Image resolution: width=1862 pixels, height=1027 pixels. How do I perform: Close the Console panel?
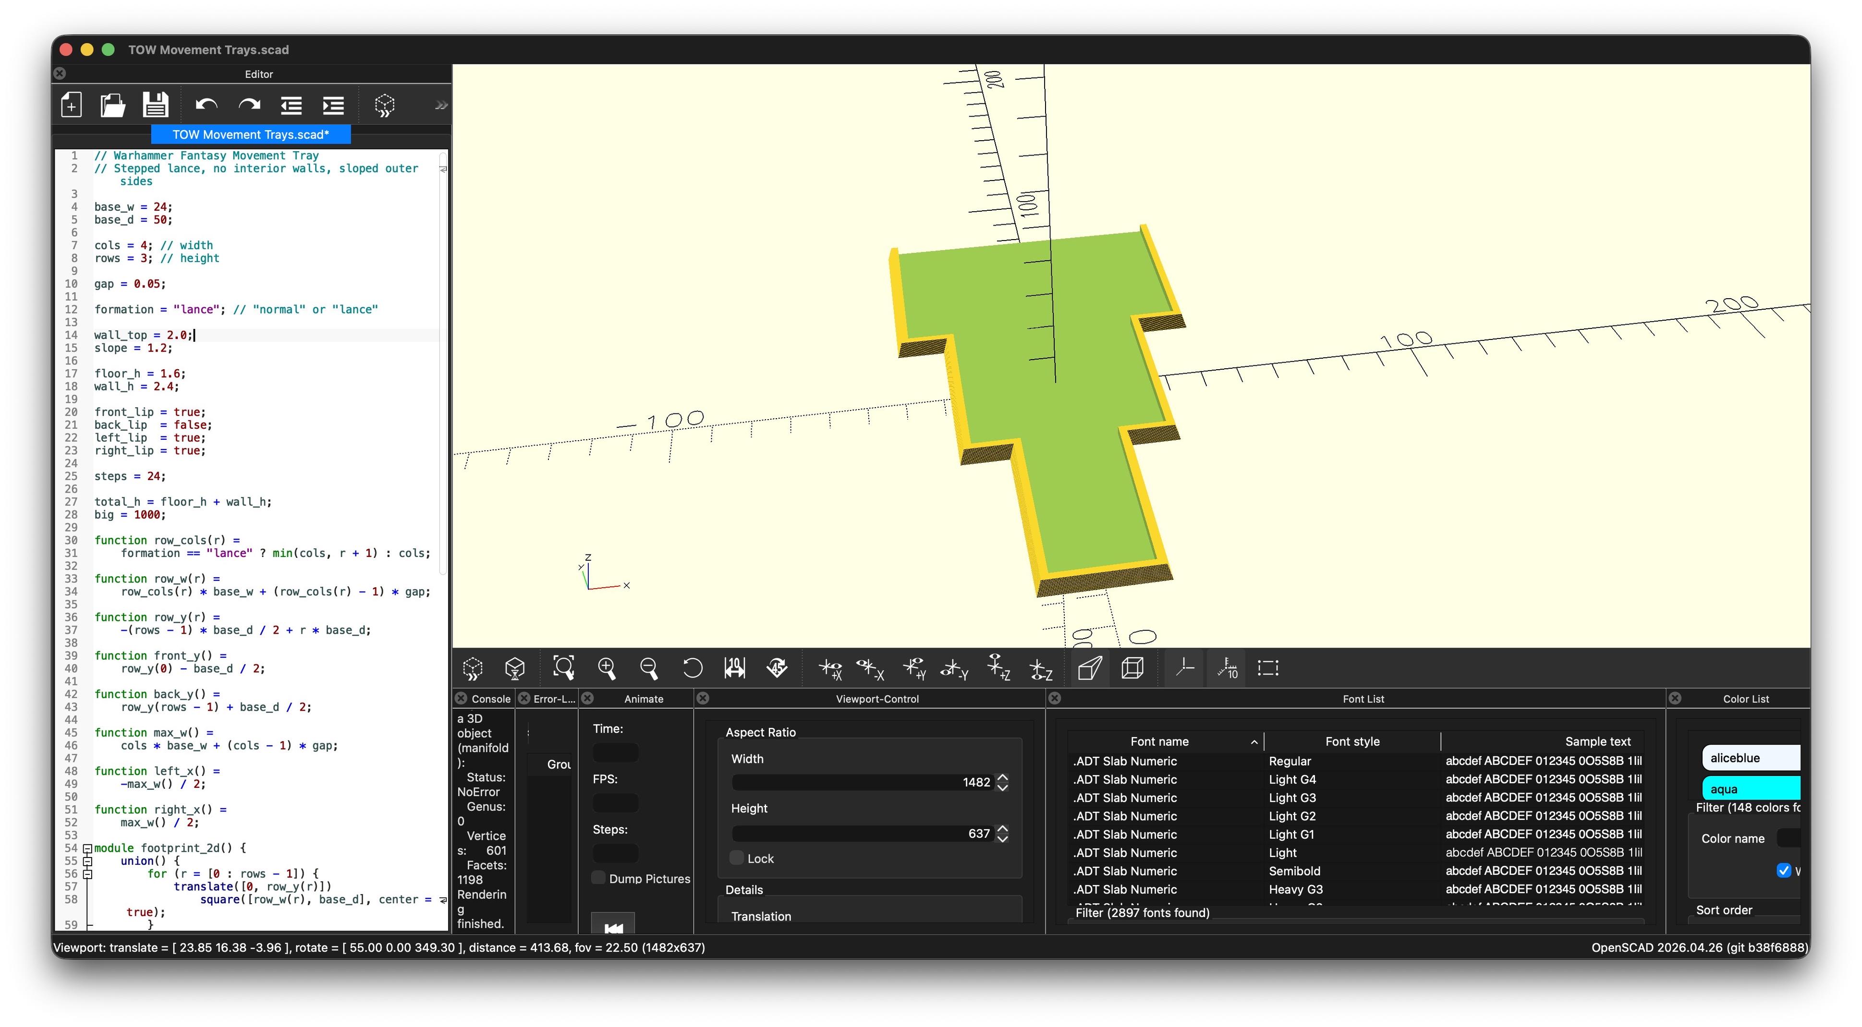click(461, 698)
